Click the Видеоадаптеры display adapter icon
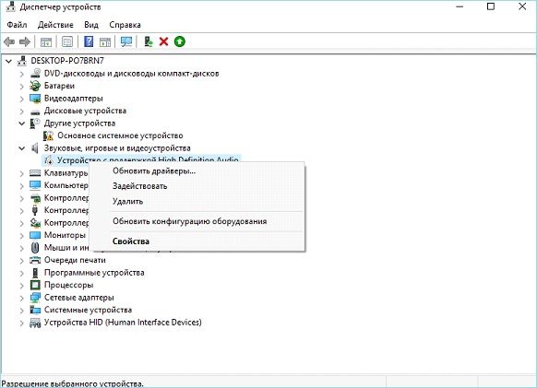Screen dimensions: 537x388 coord(35,99)
